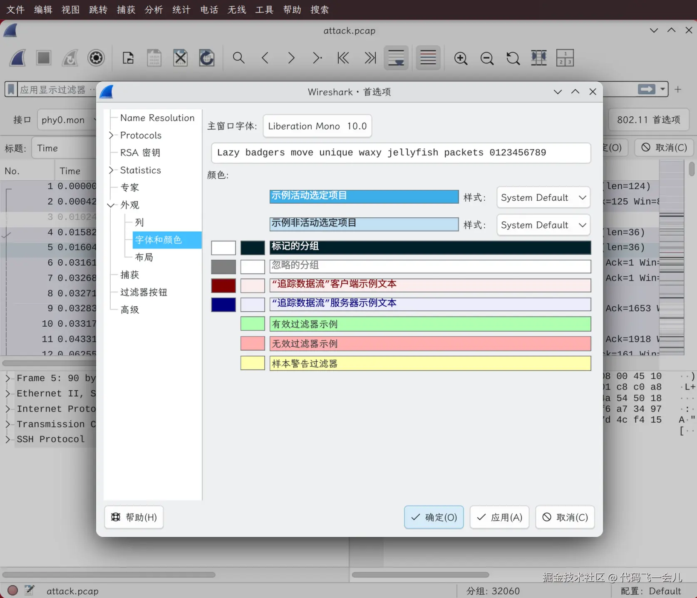Screen dimensions: 697x598
Task: Zoom in on main window text
Action: (x=461, y=58)
